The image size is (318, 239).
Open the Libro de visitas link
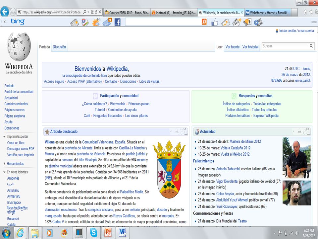(x=149, y=82)
